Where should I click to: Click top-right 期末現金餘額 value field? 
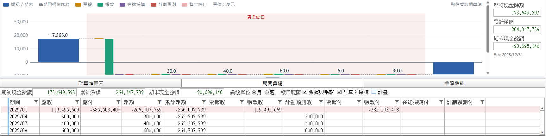[x=517, y=46]
